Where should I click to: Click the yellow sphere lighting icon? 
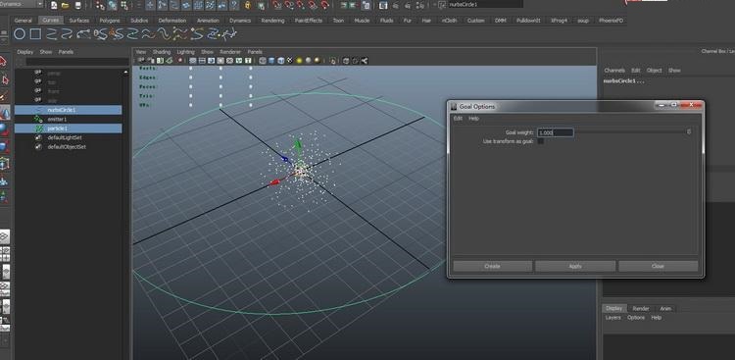coord(299,61)
